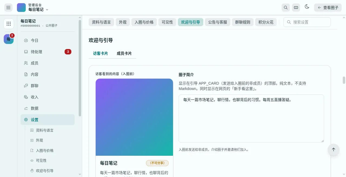Click the red 3 badge beside 待处理
Viewport: 346px width, 177px height.
pos(68,52)
